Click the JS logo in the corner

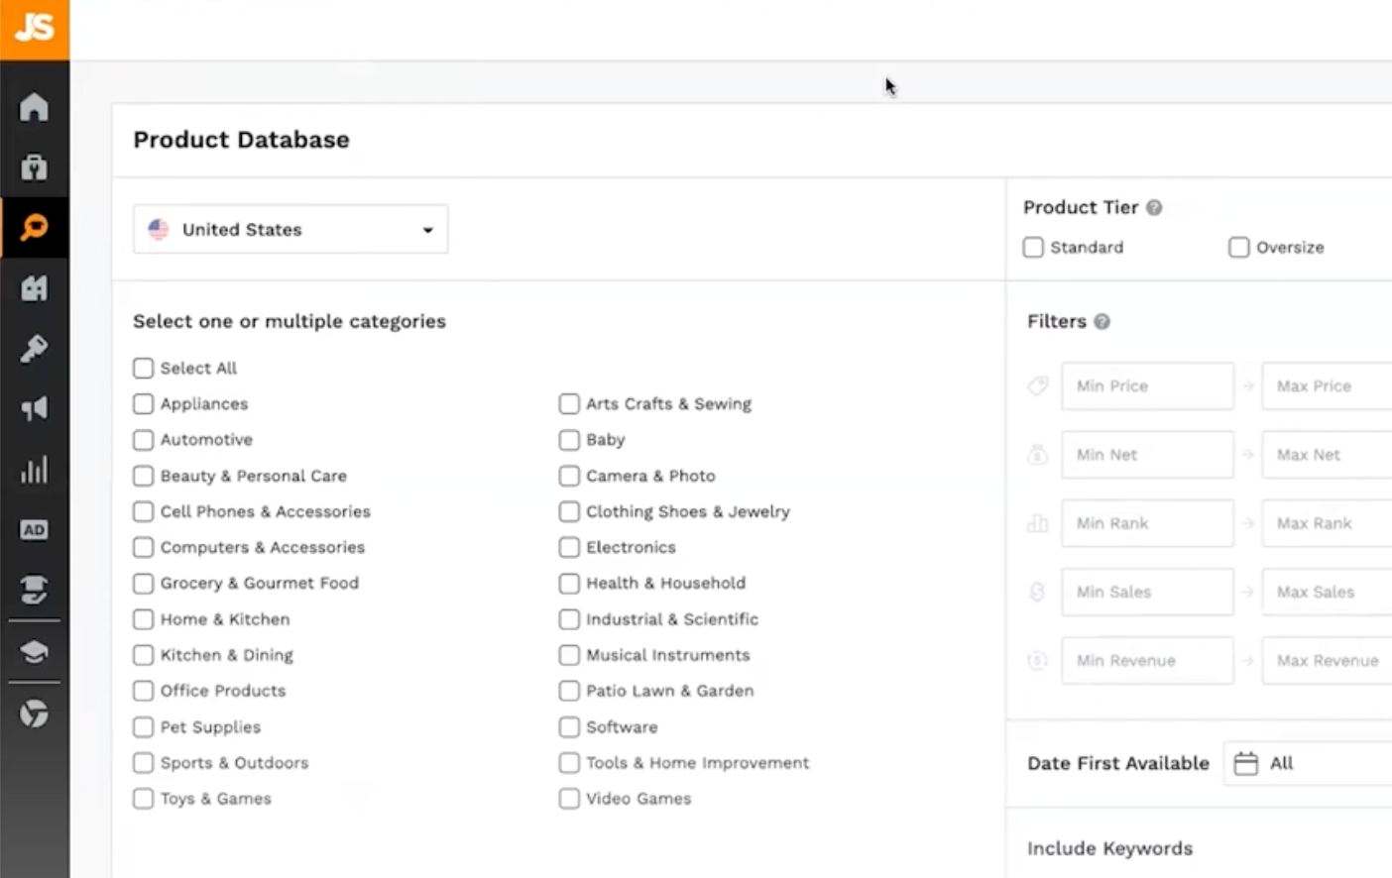(35, 27)
